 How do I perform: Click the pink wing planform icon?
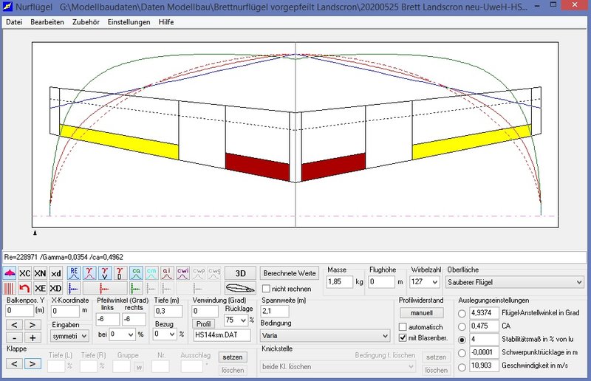point(10,273)
